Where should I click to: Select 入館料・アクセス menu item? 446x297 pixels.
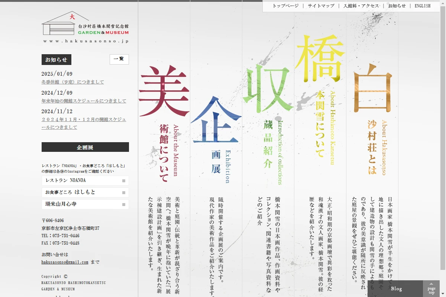[x=361, y=6]
